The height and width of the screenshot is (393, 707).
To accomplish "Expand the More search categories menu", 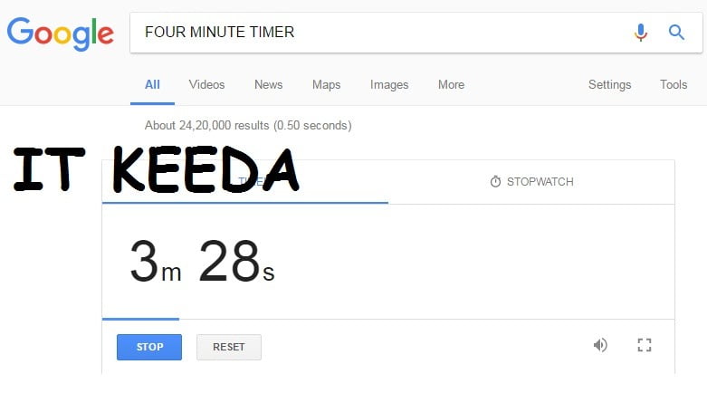I will click(x=451, y=85).
